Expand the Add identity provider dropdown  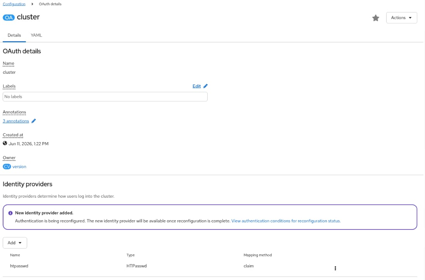tap(15, 243)
